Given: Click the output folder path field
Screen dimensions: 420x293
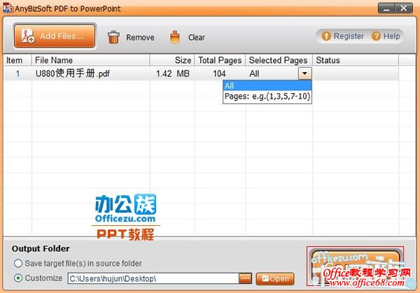Looking at the screenshot, I should click(x=153, y=278).
